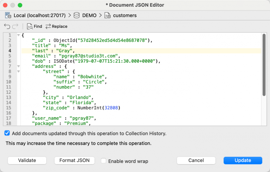Enable word wrap checkbox
This screenshot has width=270, height=172.
pos(103,161)
